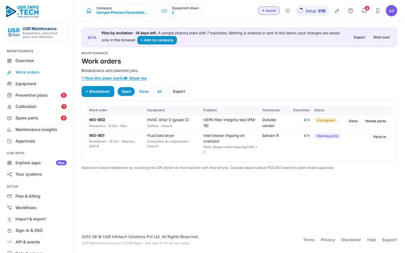Click the company building icon
Viewport: 405px width, 253px height.
(89, 11)
